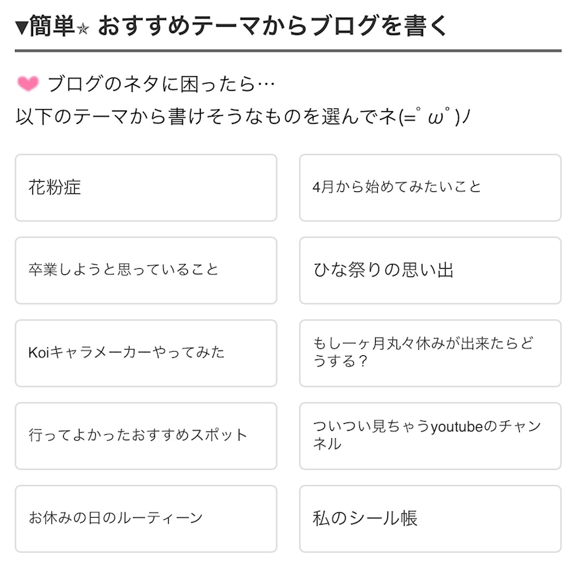
Task: Select 行ってよかったおすすめスポット theme
Action: point(145,436)
